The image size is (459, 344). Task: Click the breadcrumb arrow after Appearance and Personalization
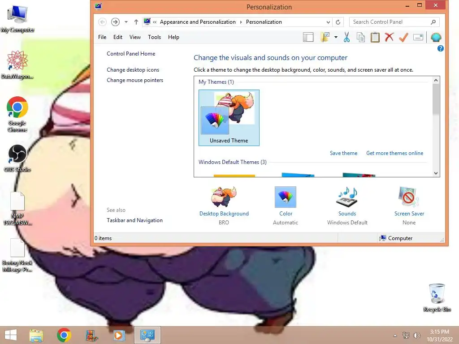(x=241, y=22)
